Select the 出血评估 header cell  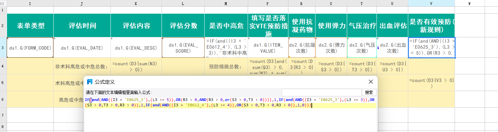tap(393, 26)
